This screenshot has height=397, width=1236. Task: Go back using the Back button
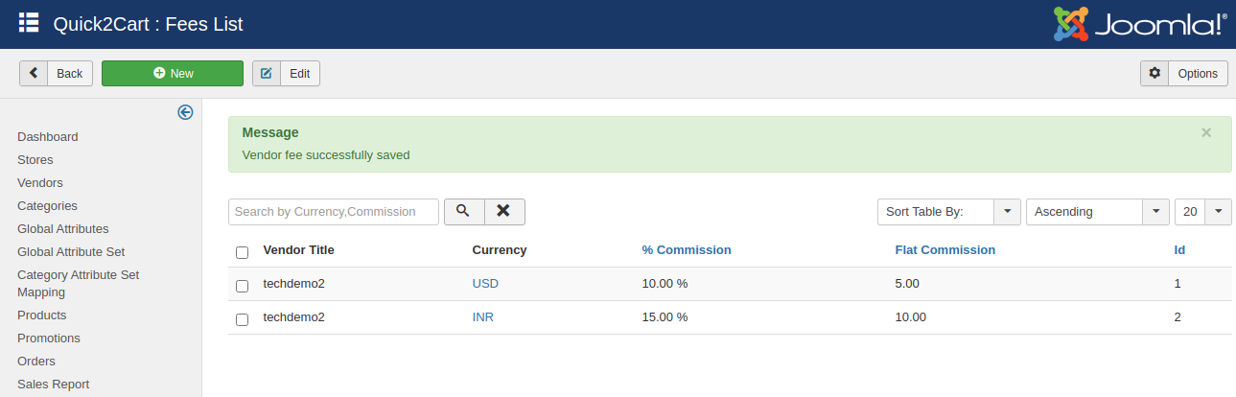tap(56, 74)
